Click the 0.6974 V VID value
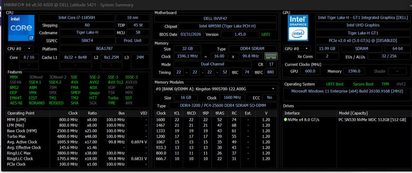Screen dimensions: 412x173 (139, 142)
